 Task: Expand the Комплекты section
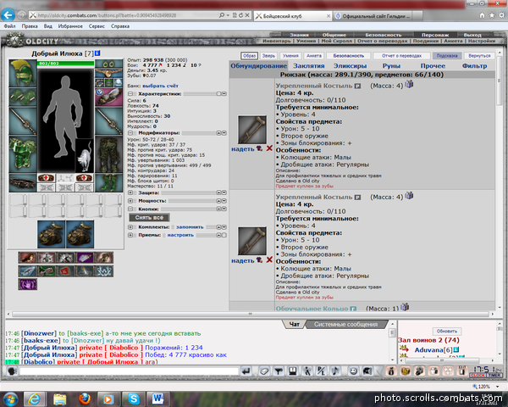pyautogui.click(x=130, y=227)
